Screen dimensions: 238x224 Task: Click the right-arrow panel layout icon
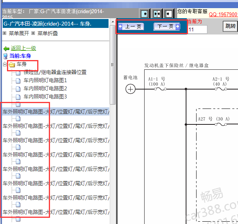pyautogui.click(x=145, y=14)
